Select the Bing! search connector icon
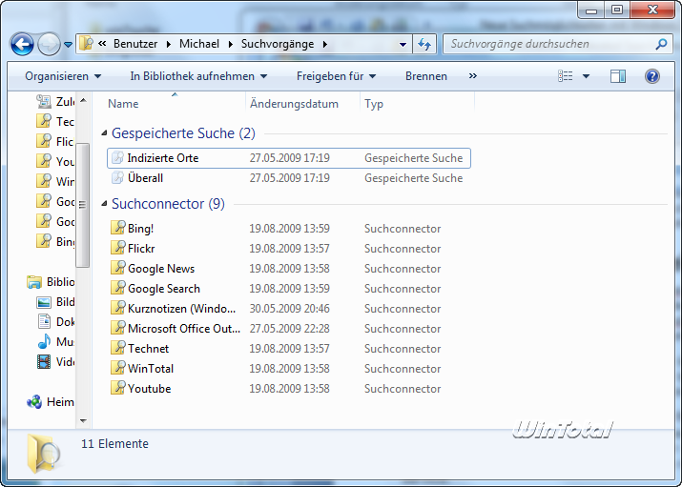 117,228
